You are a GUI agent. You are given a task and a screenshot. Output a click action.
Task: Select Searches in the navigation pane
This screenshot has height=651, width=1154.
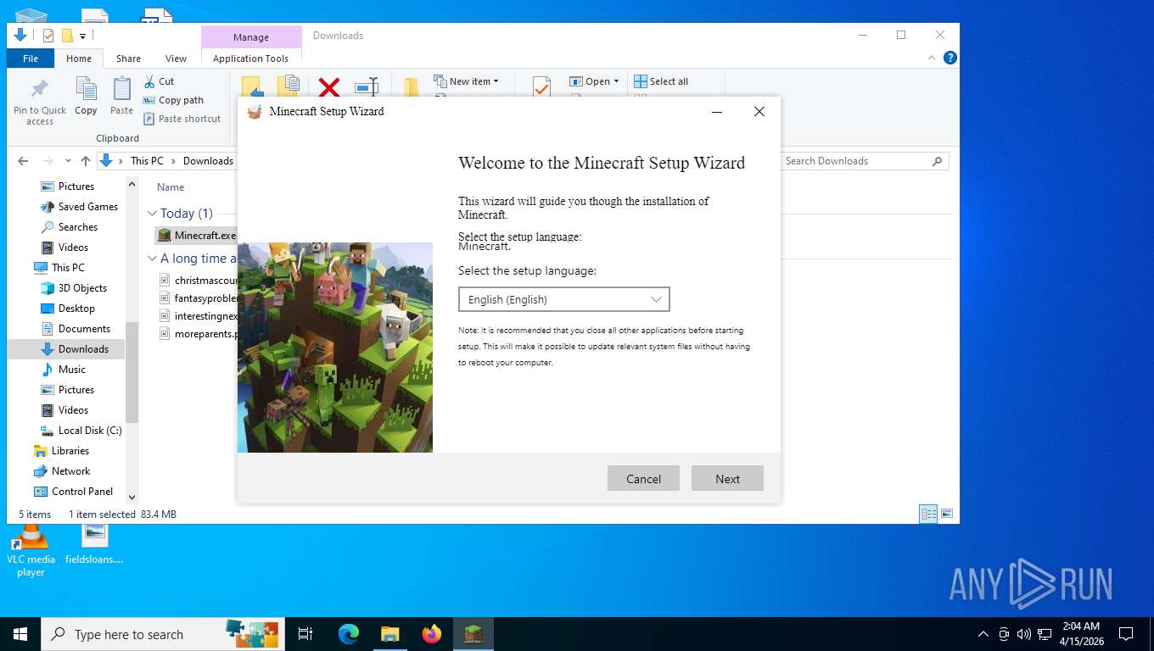(x=69, y=227)
